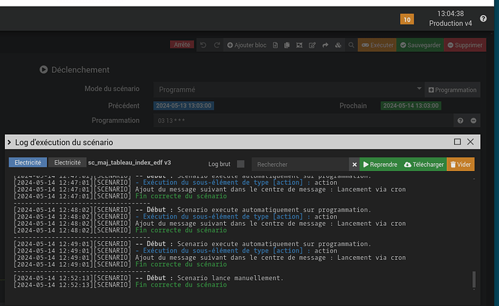This screenshot has height=306, width=499.
Task: Open the Mode du scénario Programmé dropdown
Action: pos(289,89)
